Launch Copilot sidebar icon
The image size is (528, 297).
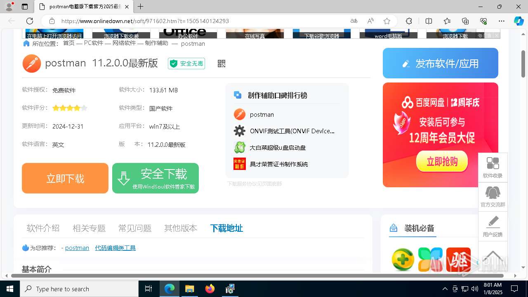pyautogui.click(x=519, y=21)
